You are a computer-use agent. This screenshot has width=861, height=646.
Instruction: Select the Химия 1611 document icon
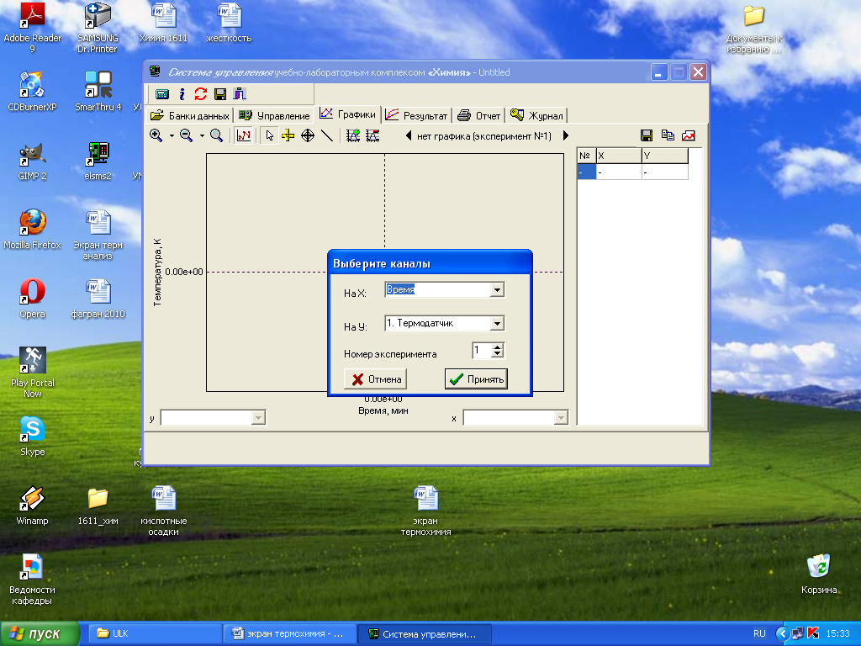(x=164, y=23)
